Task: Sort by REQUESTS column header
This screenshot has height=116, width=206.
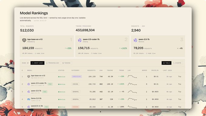Action: (x=91, y=70)
